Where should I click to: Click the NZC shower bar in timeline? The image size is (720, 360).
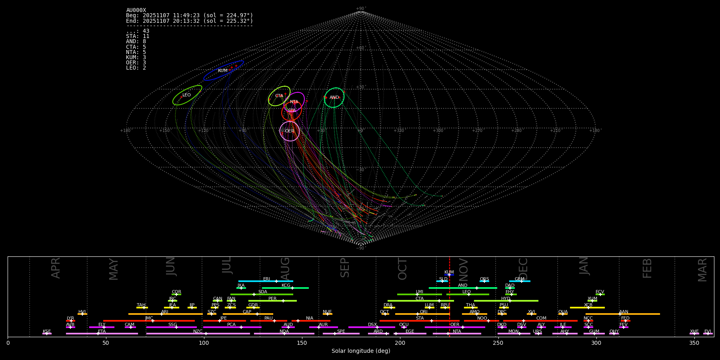pos(198,334)
